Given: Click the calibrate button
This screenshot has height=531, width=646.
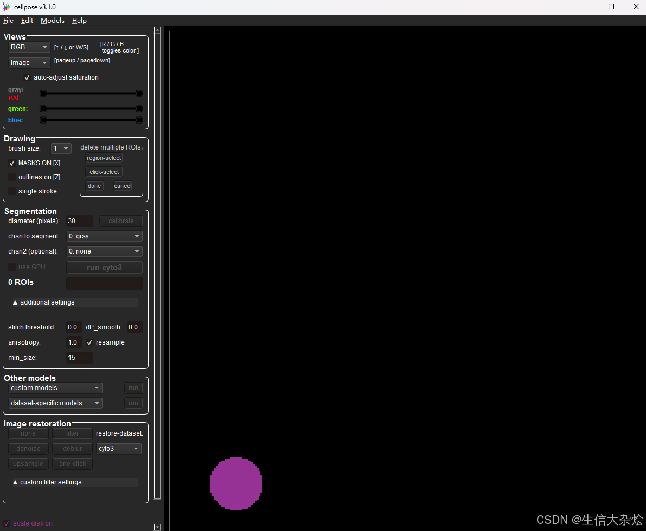Looking at the screenshot, I should (121, 221).
